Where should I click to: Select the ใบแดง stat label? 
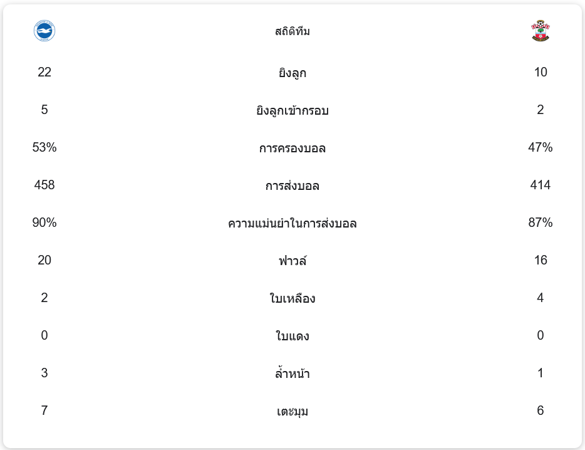pyautogui.click(x=292, y=336)
